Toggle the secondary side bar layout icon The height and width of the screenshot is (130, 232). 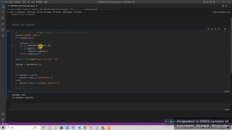pos(211,2)
